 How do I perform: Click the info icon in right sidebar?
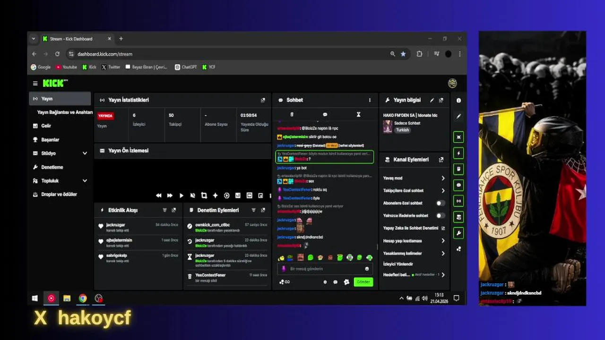click(458, 101)
